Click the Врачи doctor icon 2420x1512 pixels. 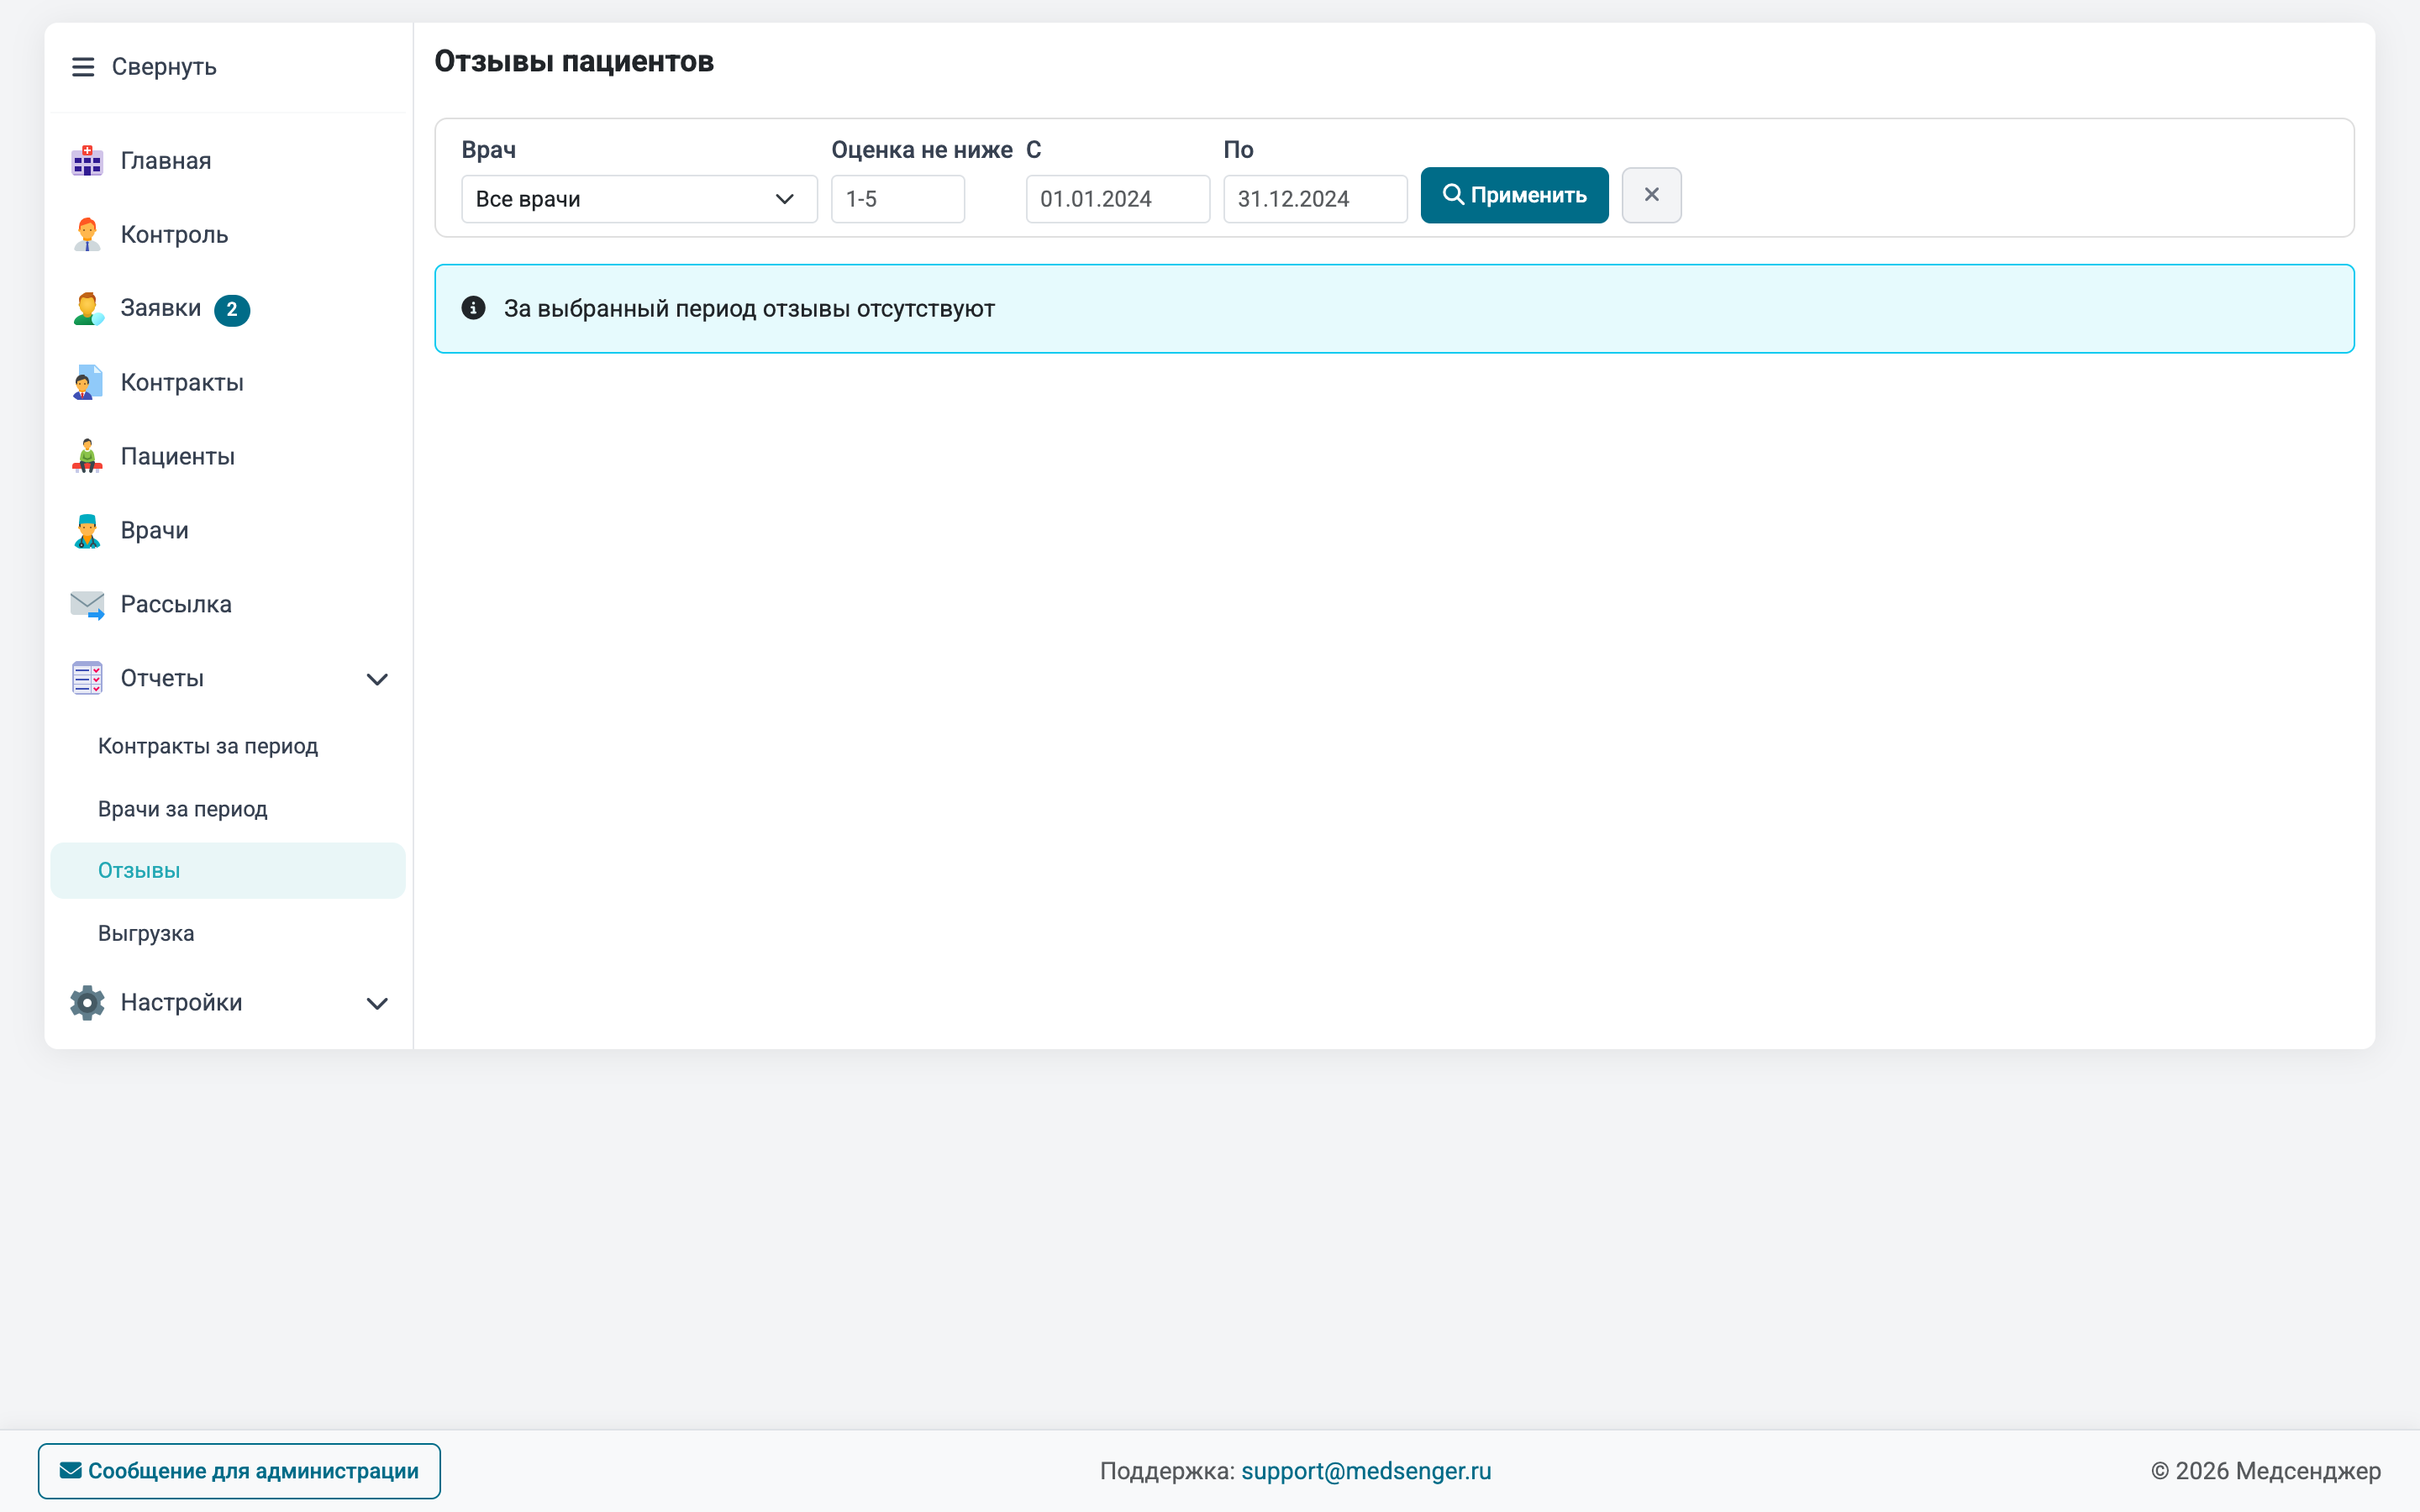click(87, 531)
